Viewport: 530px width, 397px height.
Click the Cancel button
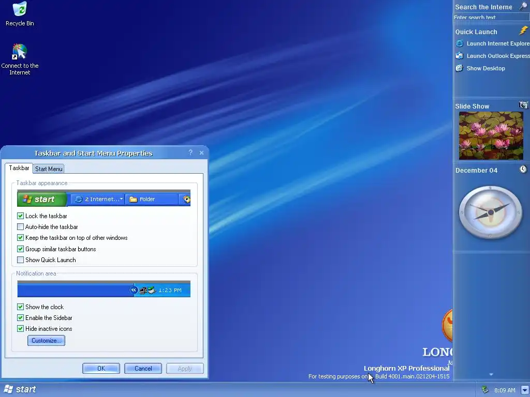[143, 368]
